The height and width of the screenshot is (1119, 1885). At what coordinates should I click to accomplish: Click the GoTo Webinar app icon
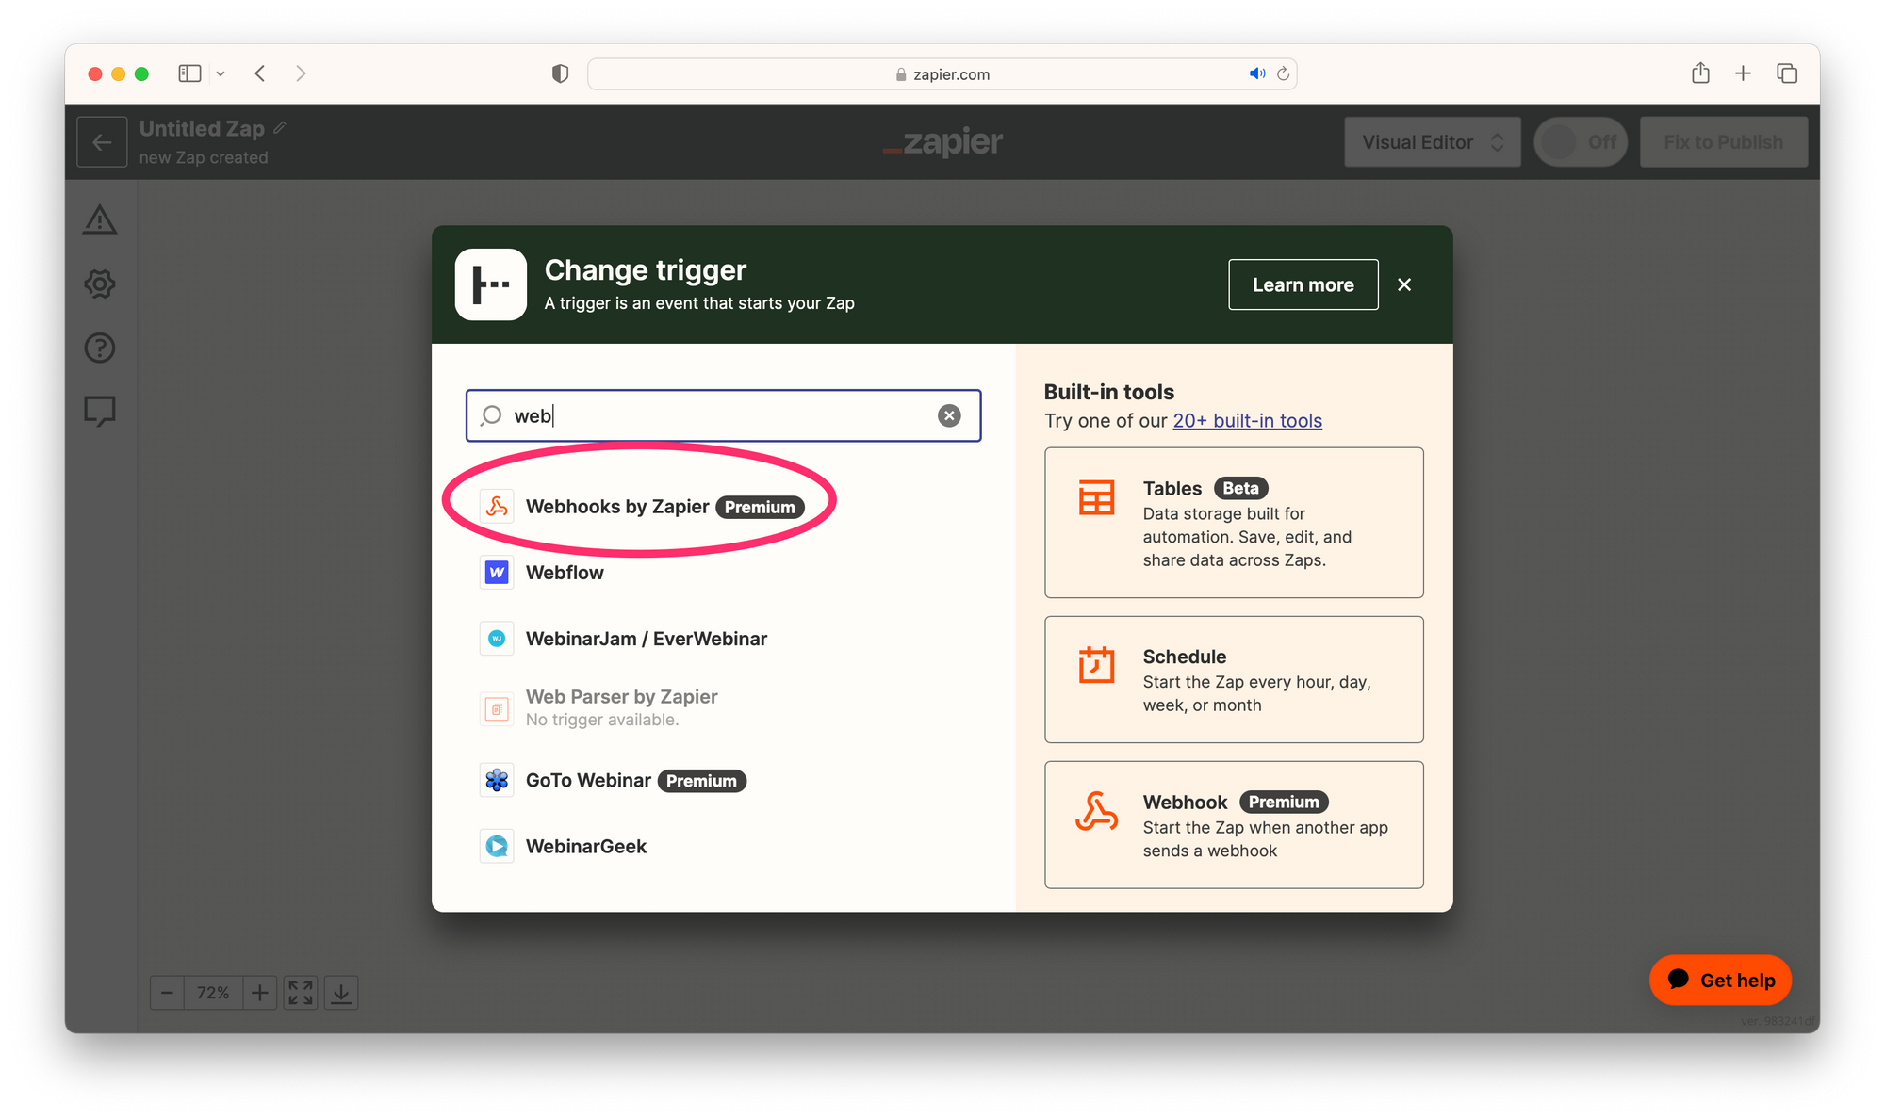pos(497,781)
